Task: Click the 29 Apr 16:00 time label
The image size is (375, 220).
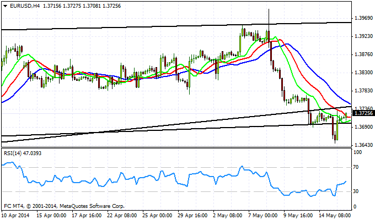Action: click(x=192, y=216)
